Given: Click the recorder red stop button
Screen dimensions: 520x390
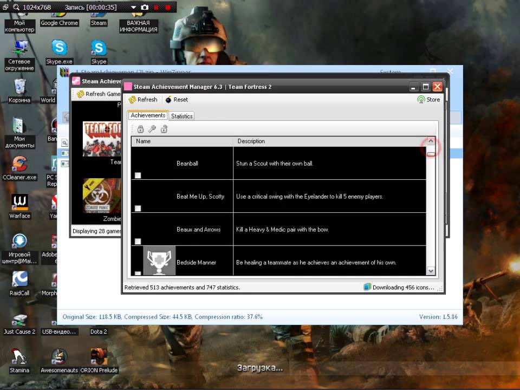Looking at the screenshot, I should (168, 7).
